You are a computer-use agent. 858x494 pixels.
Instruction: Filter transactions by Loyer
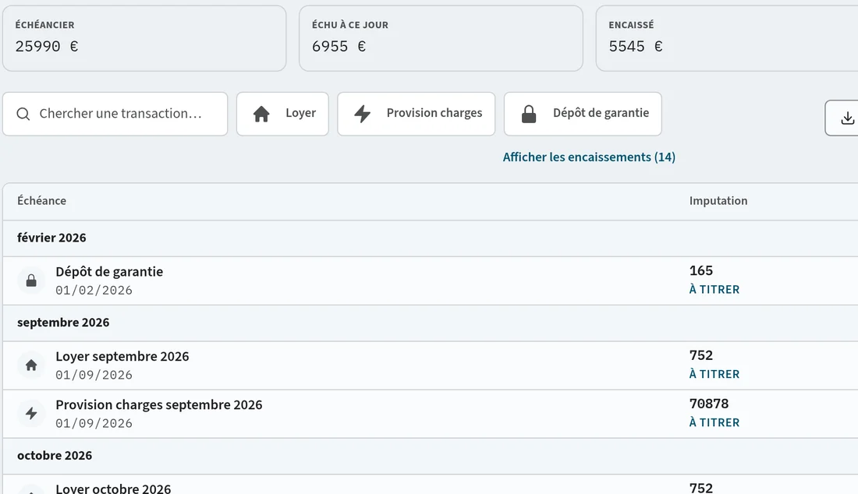coord(282,114)
